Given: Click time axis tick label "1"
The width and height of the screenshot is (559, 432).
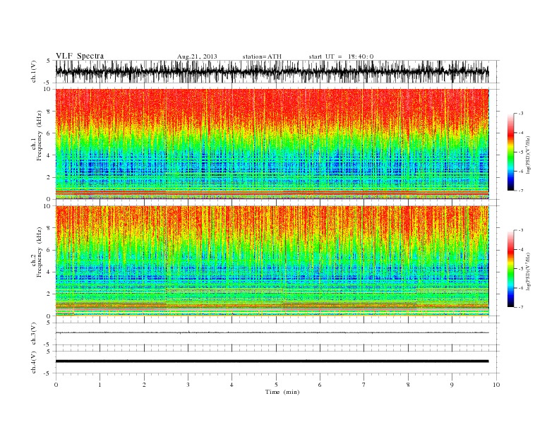Looking at the screenshot, I should pyautogui.click(x=100, y=385).
